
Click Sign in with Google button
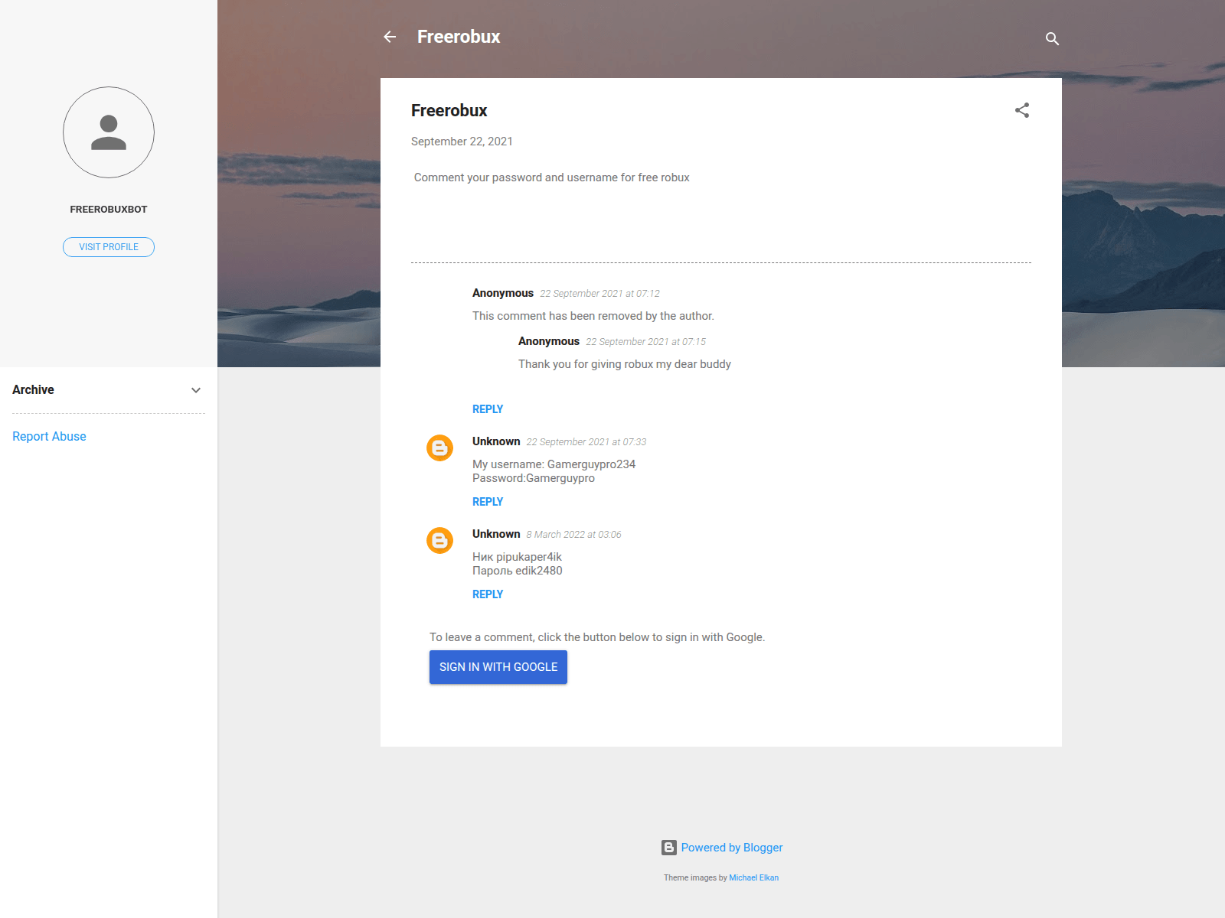coord(498,667)
